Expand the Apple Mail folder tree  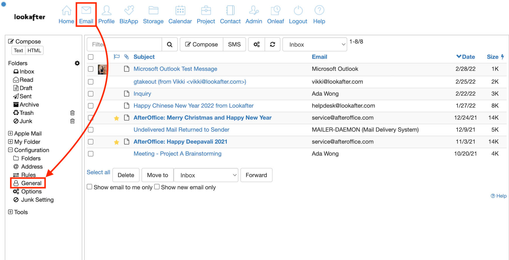coord(10,134)
